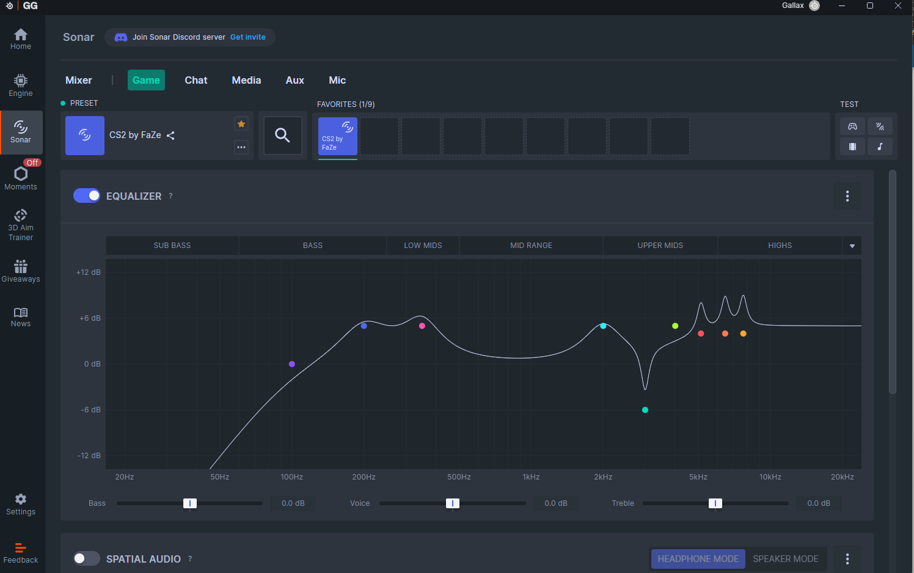This screenshot has width=914, height=573.
Task: Open Settings from the sidebar
Action: pyautogui.click(x=21, y=505)
